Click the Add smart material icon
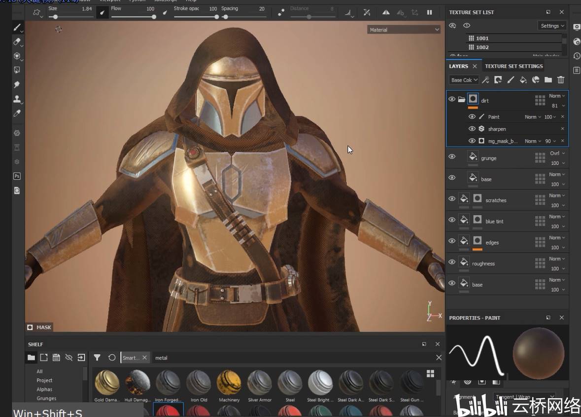581x417 pixels. pos(536,80)
